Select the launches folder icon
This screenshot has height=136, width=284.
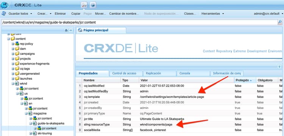tap(17, 79)
